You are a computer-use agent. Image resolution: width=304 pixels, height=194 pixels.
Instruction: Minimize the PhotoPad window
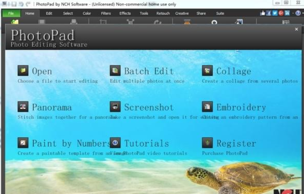click(277, 3)
